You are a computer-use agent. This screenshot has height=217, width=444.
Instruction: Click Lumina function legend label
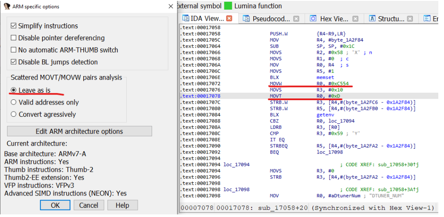click(x=258, y=6)
